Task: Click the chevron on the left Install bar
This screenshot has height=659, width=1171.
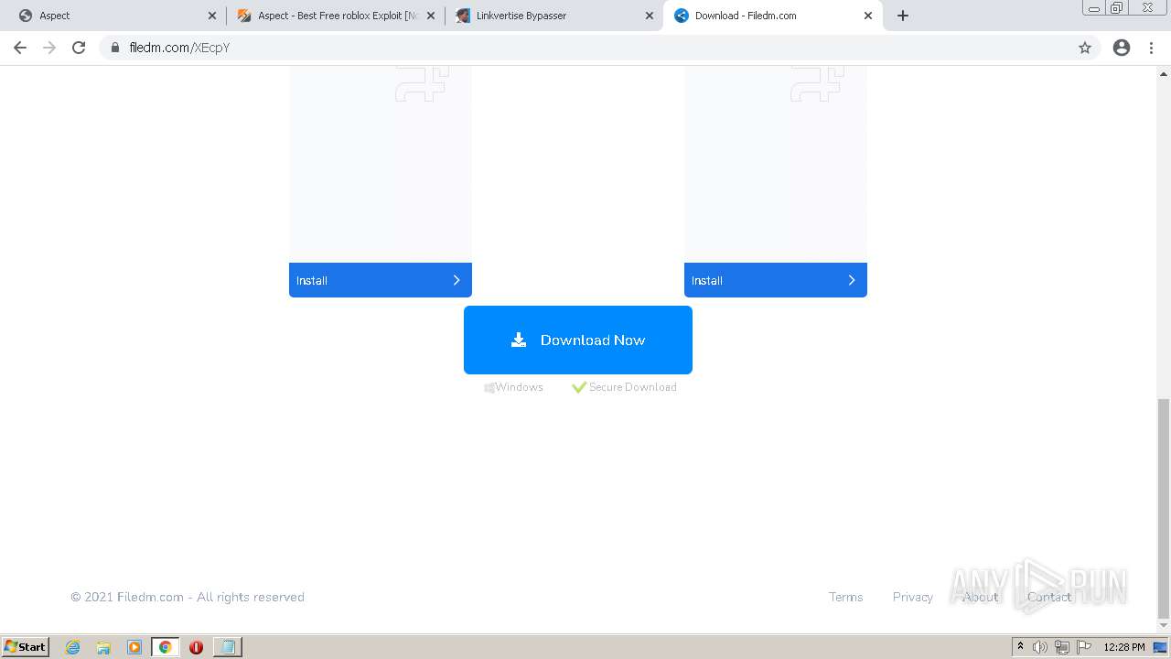Action: (457, 280)
